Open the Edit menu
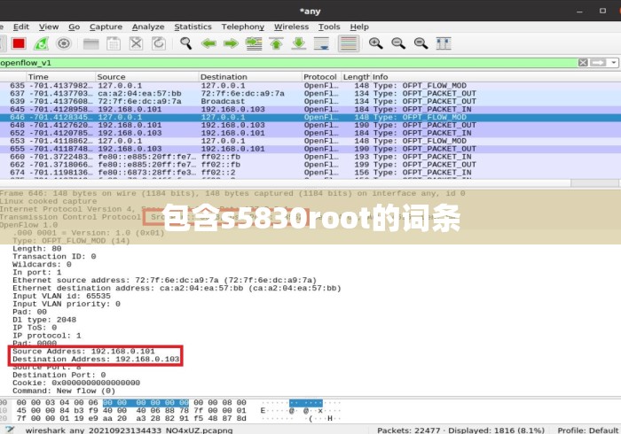The height and width of the screenshot is (434, 621). pos(21,27)
